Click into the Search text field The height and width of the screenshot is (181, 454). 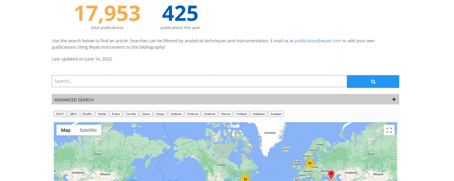[x=199, y=81]
